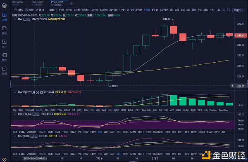248x162 pixels.
Task: Open the 授权 authorization sidebar icon
Action: coord(4,57)
